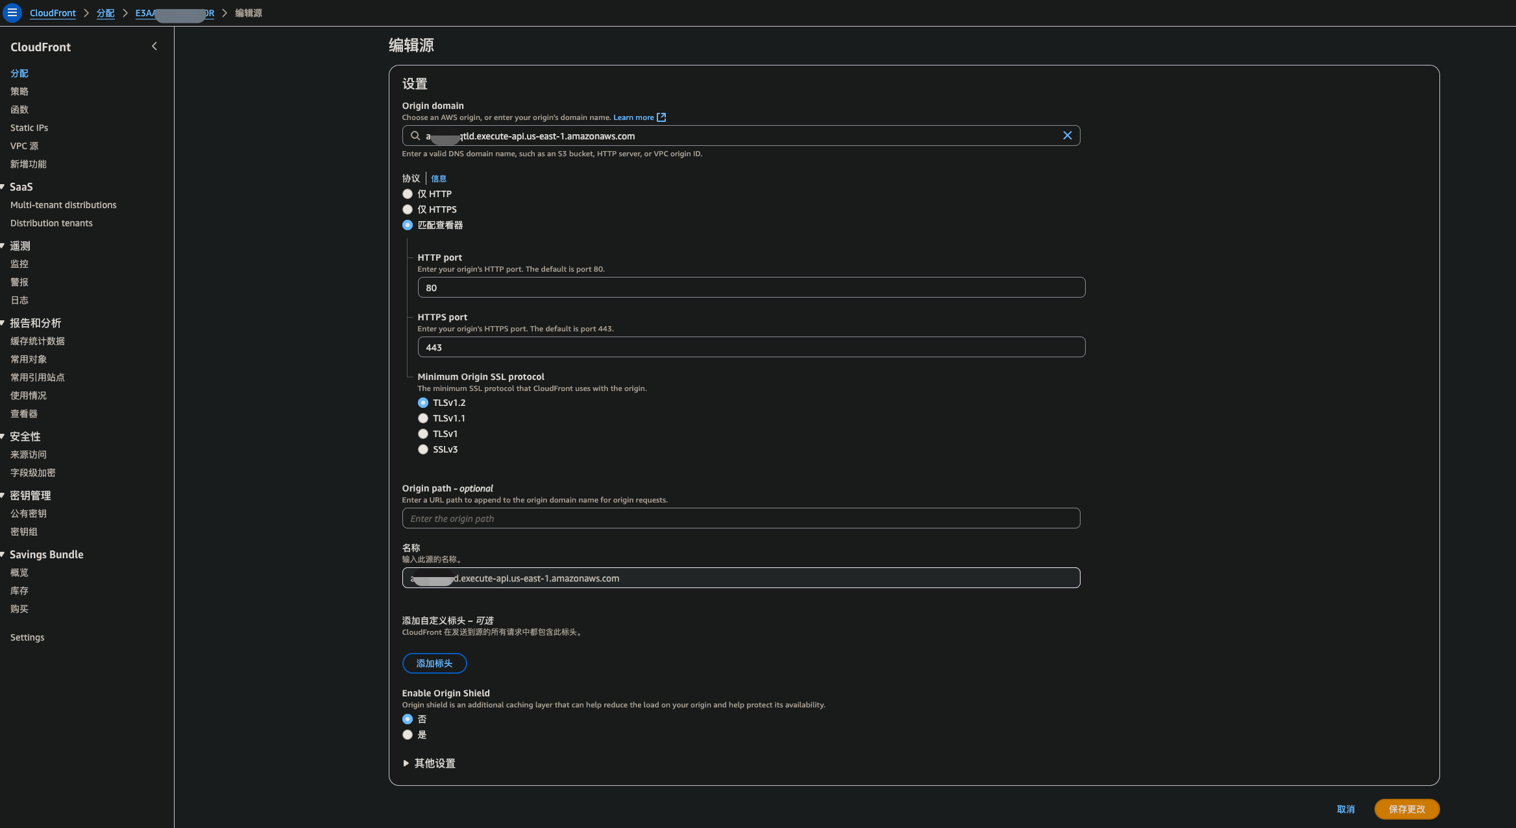Open 使用情况 in the sidebar
1516x828 pixels.
click(x=29, y=396)
